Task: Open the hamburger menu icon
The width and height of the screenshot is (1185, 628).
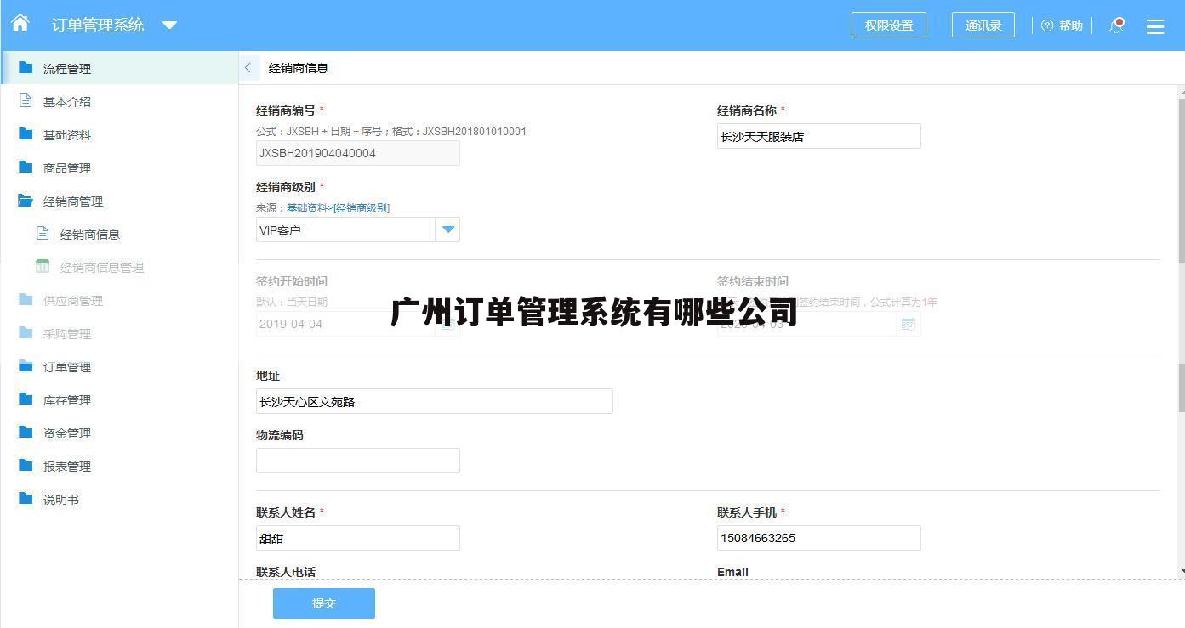Action: (x=1155, y=26)
